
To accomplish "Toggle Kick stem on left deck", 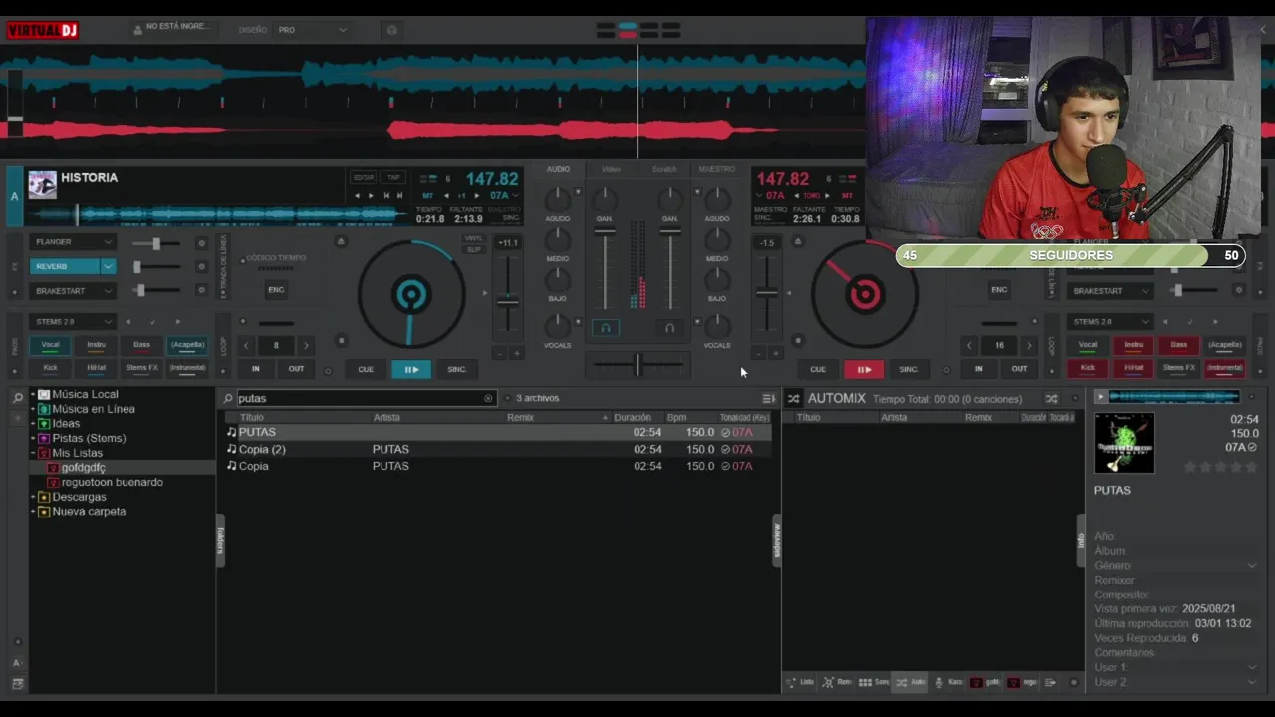I will coord(50,368).
